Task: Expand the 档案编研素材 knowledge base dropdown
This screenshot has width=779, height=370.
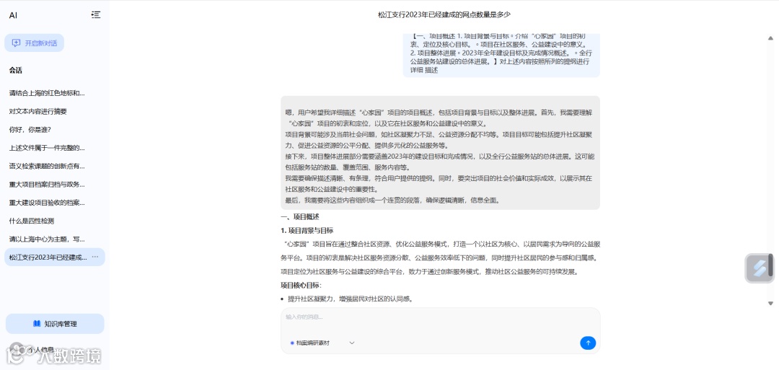Action: [x=322, y=343]
